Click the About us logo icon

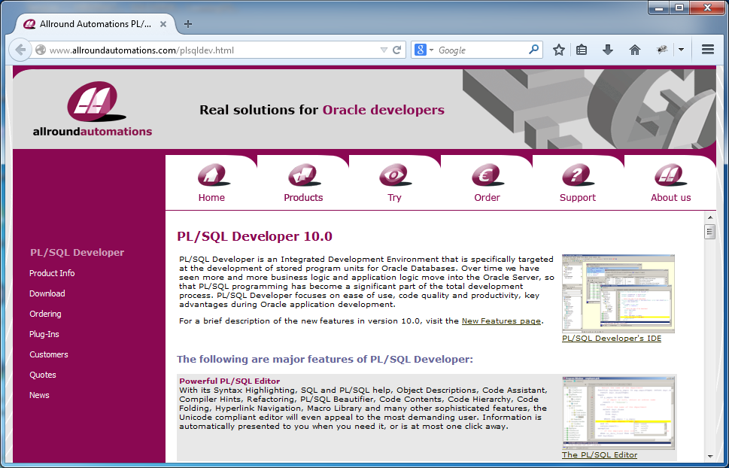coord(670,175)
